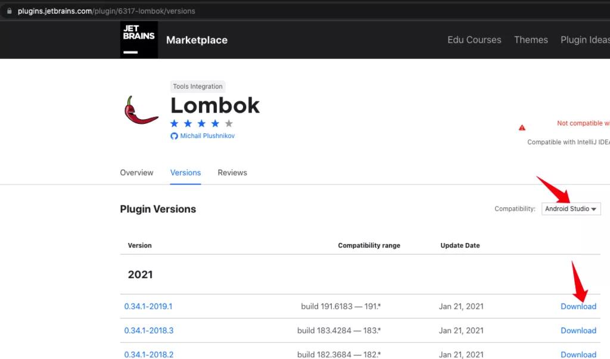Select the Versions tab
The height and width of the screenshot is (359, 610).
(x=186, y=172)
